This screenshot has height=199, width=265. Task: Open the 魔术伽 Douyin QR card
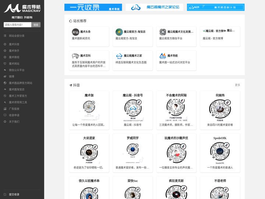coord(89,110)
